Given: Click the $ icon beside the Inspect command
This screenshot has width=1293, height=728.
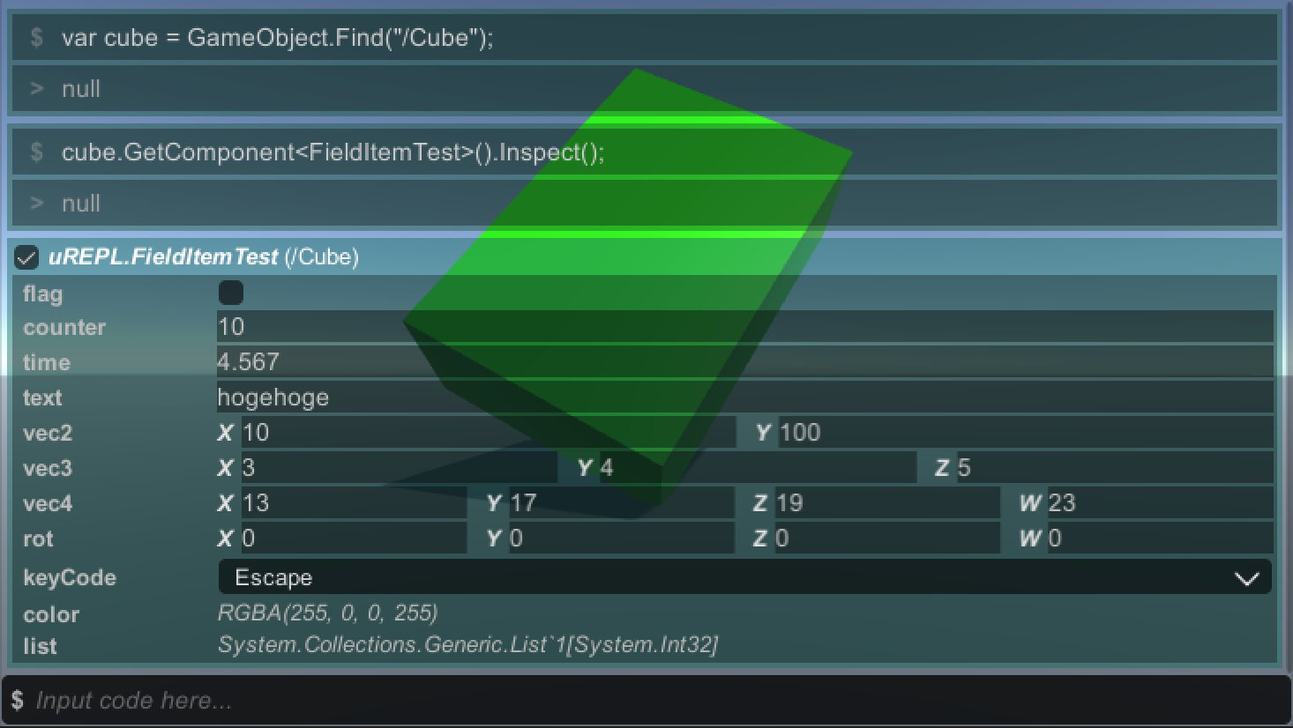Looking at the screenshot, I should 35,152.
